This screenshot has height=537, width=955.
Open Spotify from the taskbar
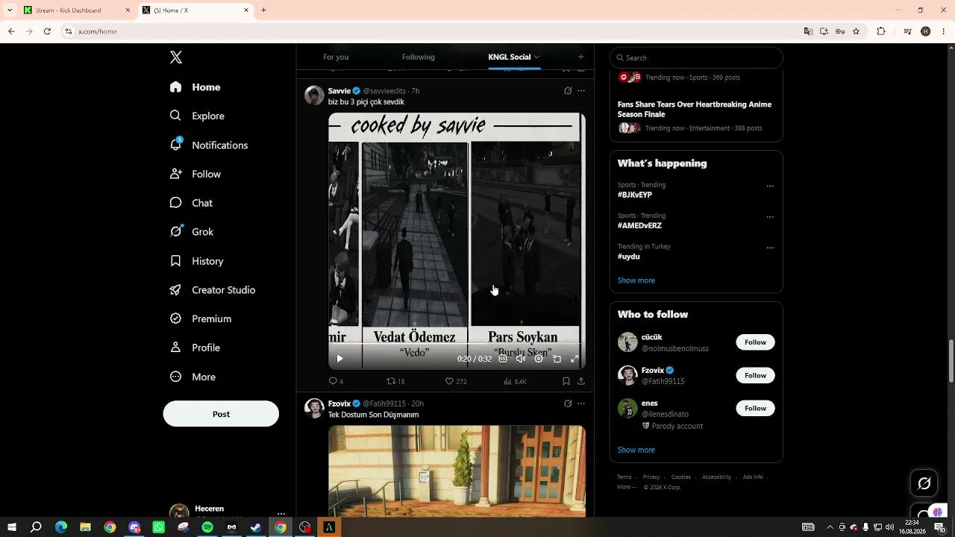point(207,527)
